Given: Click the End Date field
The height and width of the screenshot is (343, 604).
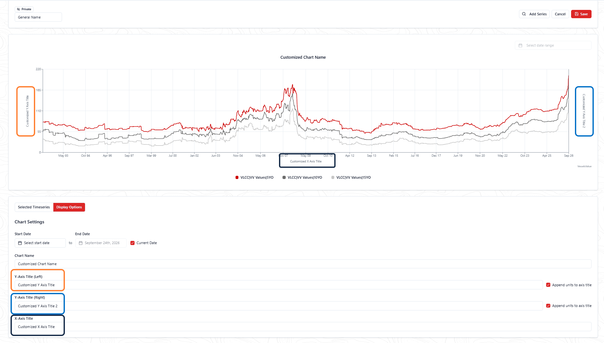Looking at the screenshot, I should (x=101, y=243).
